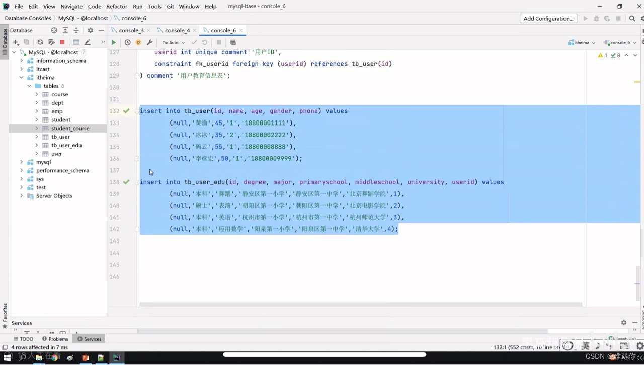Open Database panel gear options
This screenshot has height=365, width=644.
[x=90, y=30]
